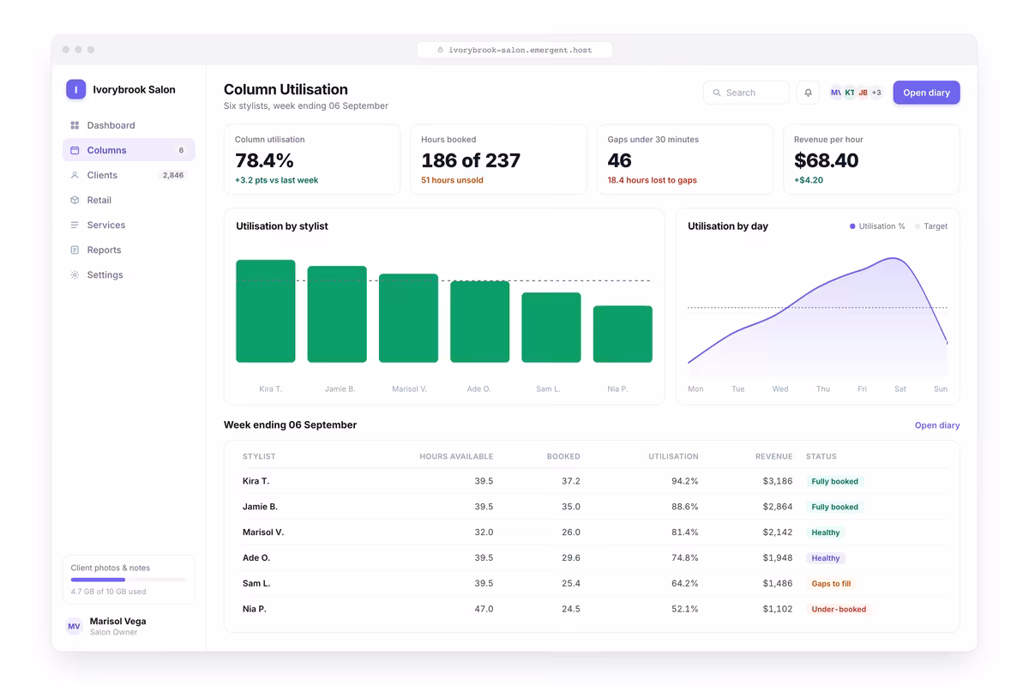Click Kira T.'s Fully booked status badge
1029x686 pixels.
834,481
